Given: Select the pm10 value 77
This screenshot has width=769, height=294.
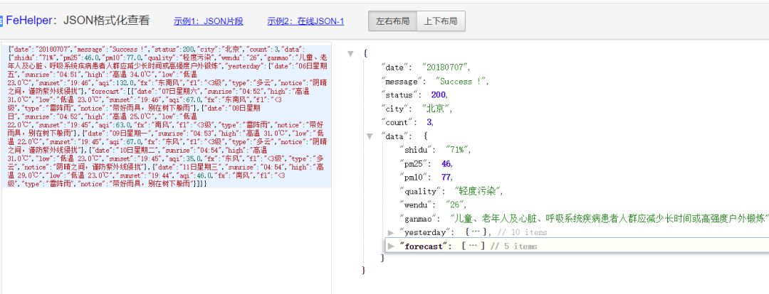Looking at the screenshot, I should click(446, 177).
